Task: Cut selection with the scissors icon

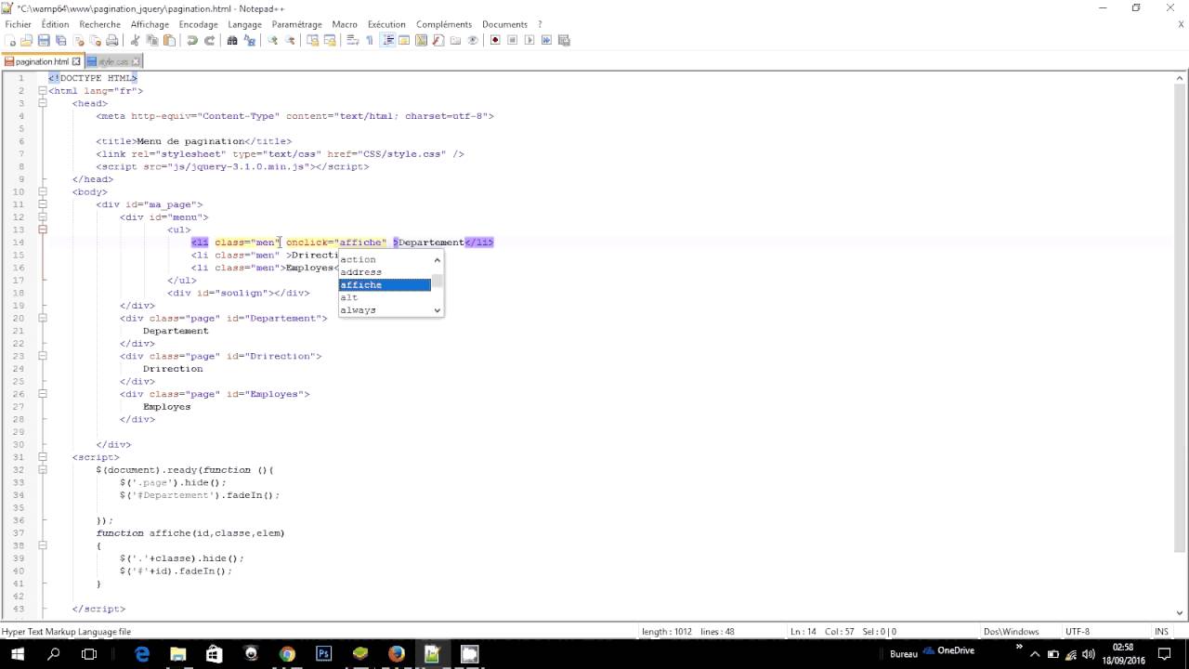Action: pyautogui.click(x=135, y=40)
